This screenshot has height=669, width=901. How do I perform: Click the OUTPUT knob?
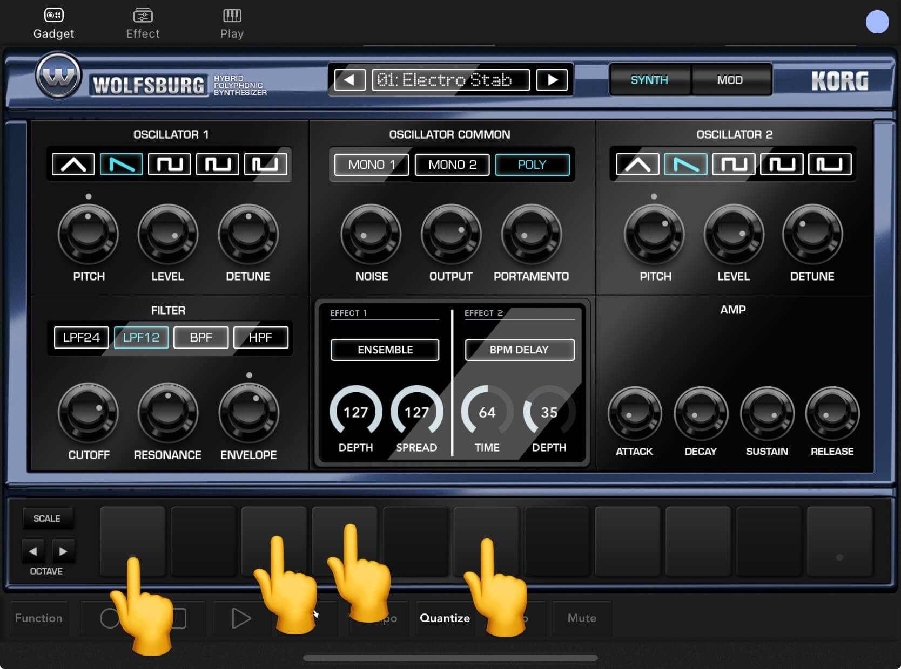(x=451, y=234)
